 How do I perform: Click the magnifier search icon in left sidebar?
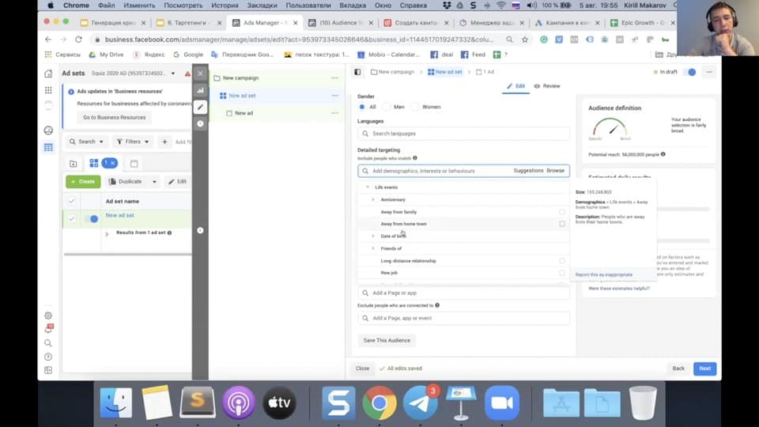tap(48, 342)
